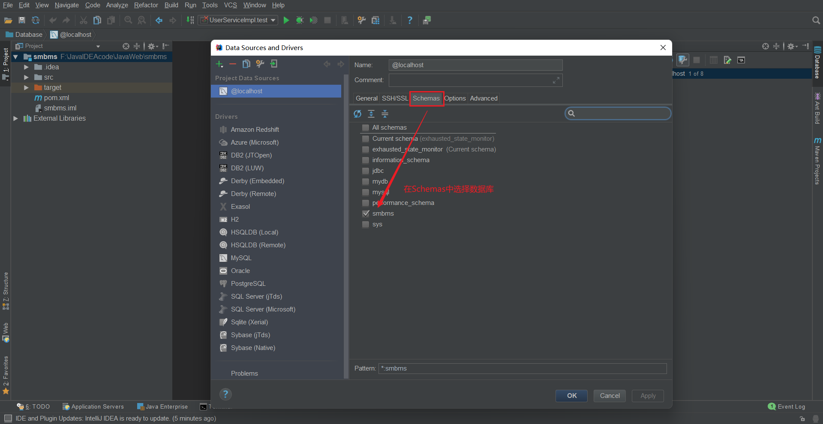Screen dimensions: 823x424
Task: Refresh the schemas list icon
Action: pyautogui.click(x=357, y=114)
